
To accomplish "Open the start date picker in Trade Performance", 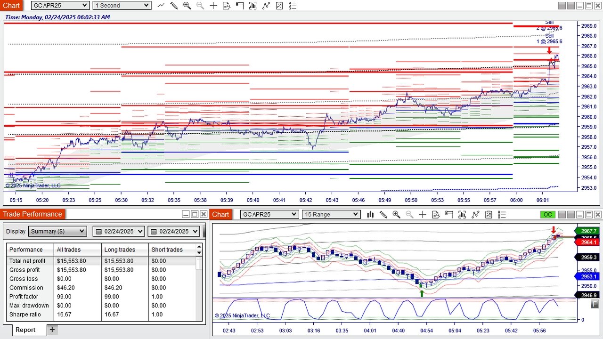I will pyautogui.click(x=119, y=231).
